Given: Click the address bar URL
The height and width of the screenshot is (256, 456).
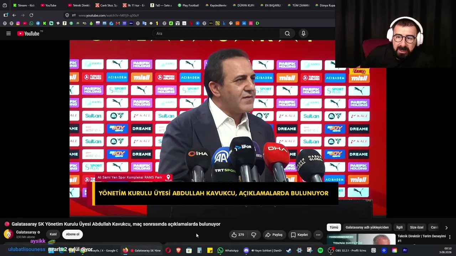Looking at the screenshot, I should (109, 15).
